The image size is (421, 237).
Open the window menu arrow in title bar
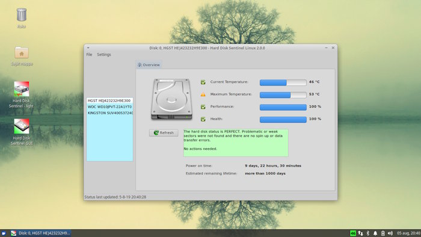[88, 48]
